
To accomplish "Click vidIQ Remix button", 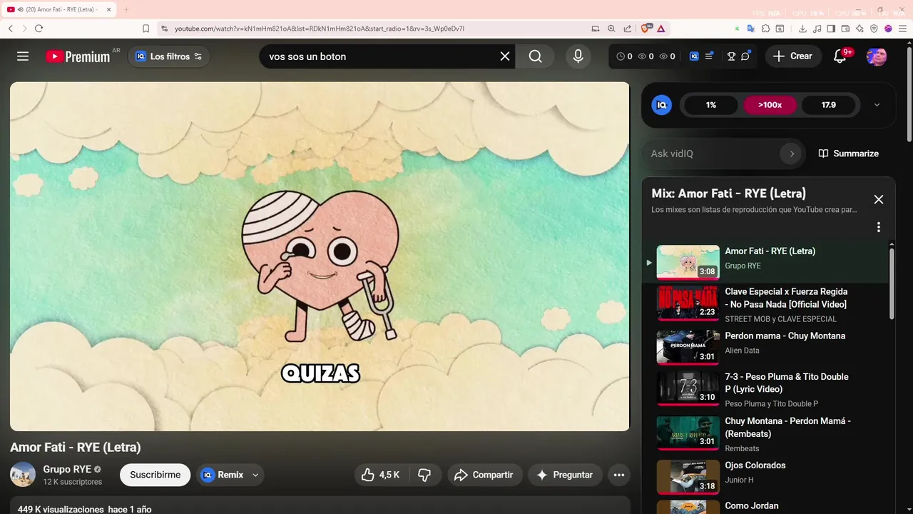I will [x=223, y=475].
